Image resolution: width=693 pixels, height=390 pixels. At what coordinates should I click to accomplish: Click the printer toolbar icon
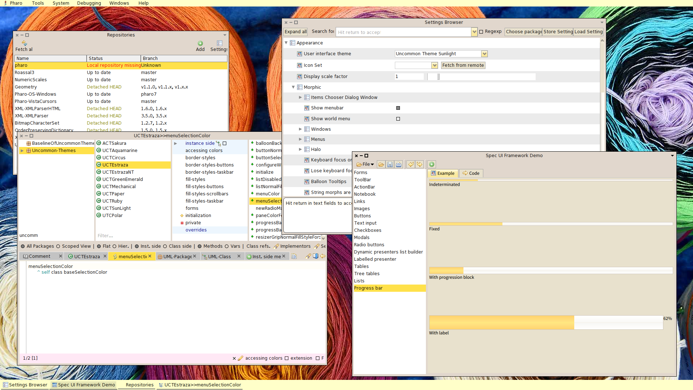coord(398,165)
